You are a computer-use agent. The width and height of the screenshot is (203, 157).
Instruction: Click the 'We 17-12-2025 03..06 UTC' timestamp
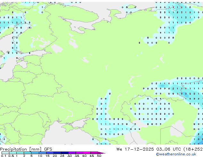coord(149,149)
